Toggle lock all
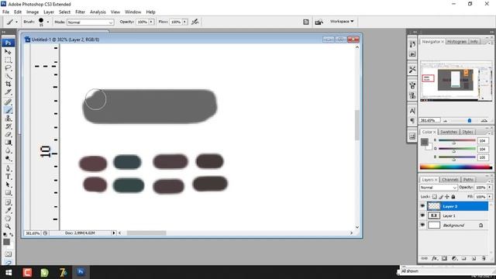The width and height of the screenshot is (496, 279). (453, 197)
